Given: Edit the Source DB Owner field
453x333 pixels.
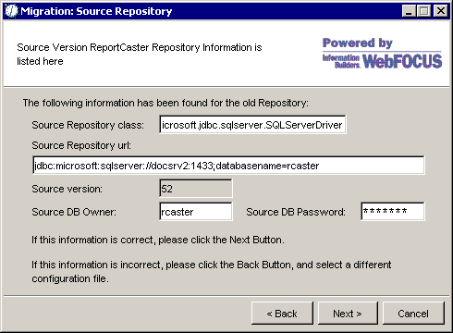Looking at the screenshot, I should (196, 212).
